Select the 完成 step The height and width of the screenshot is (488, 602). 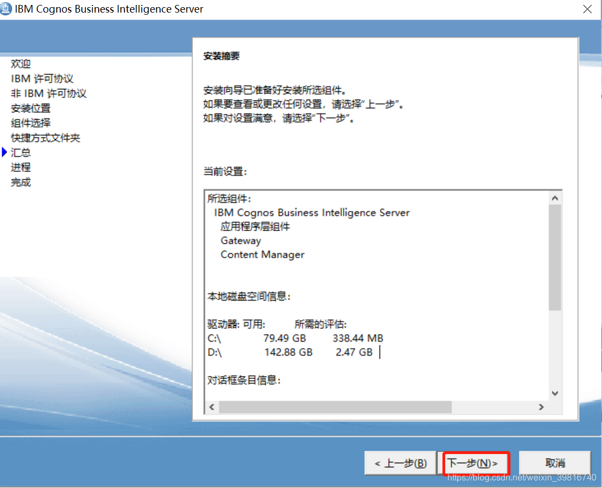coord(21,182)
